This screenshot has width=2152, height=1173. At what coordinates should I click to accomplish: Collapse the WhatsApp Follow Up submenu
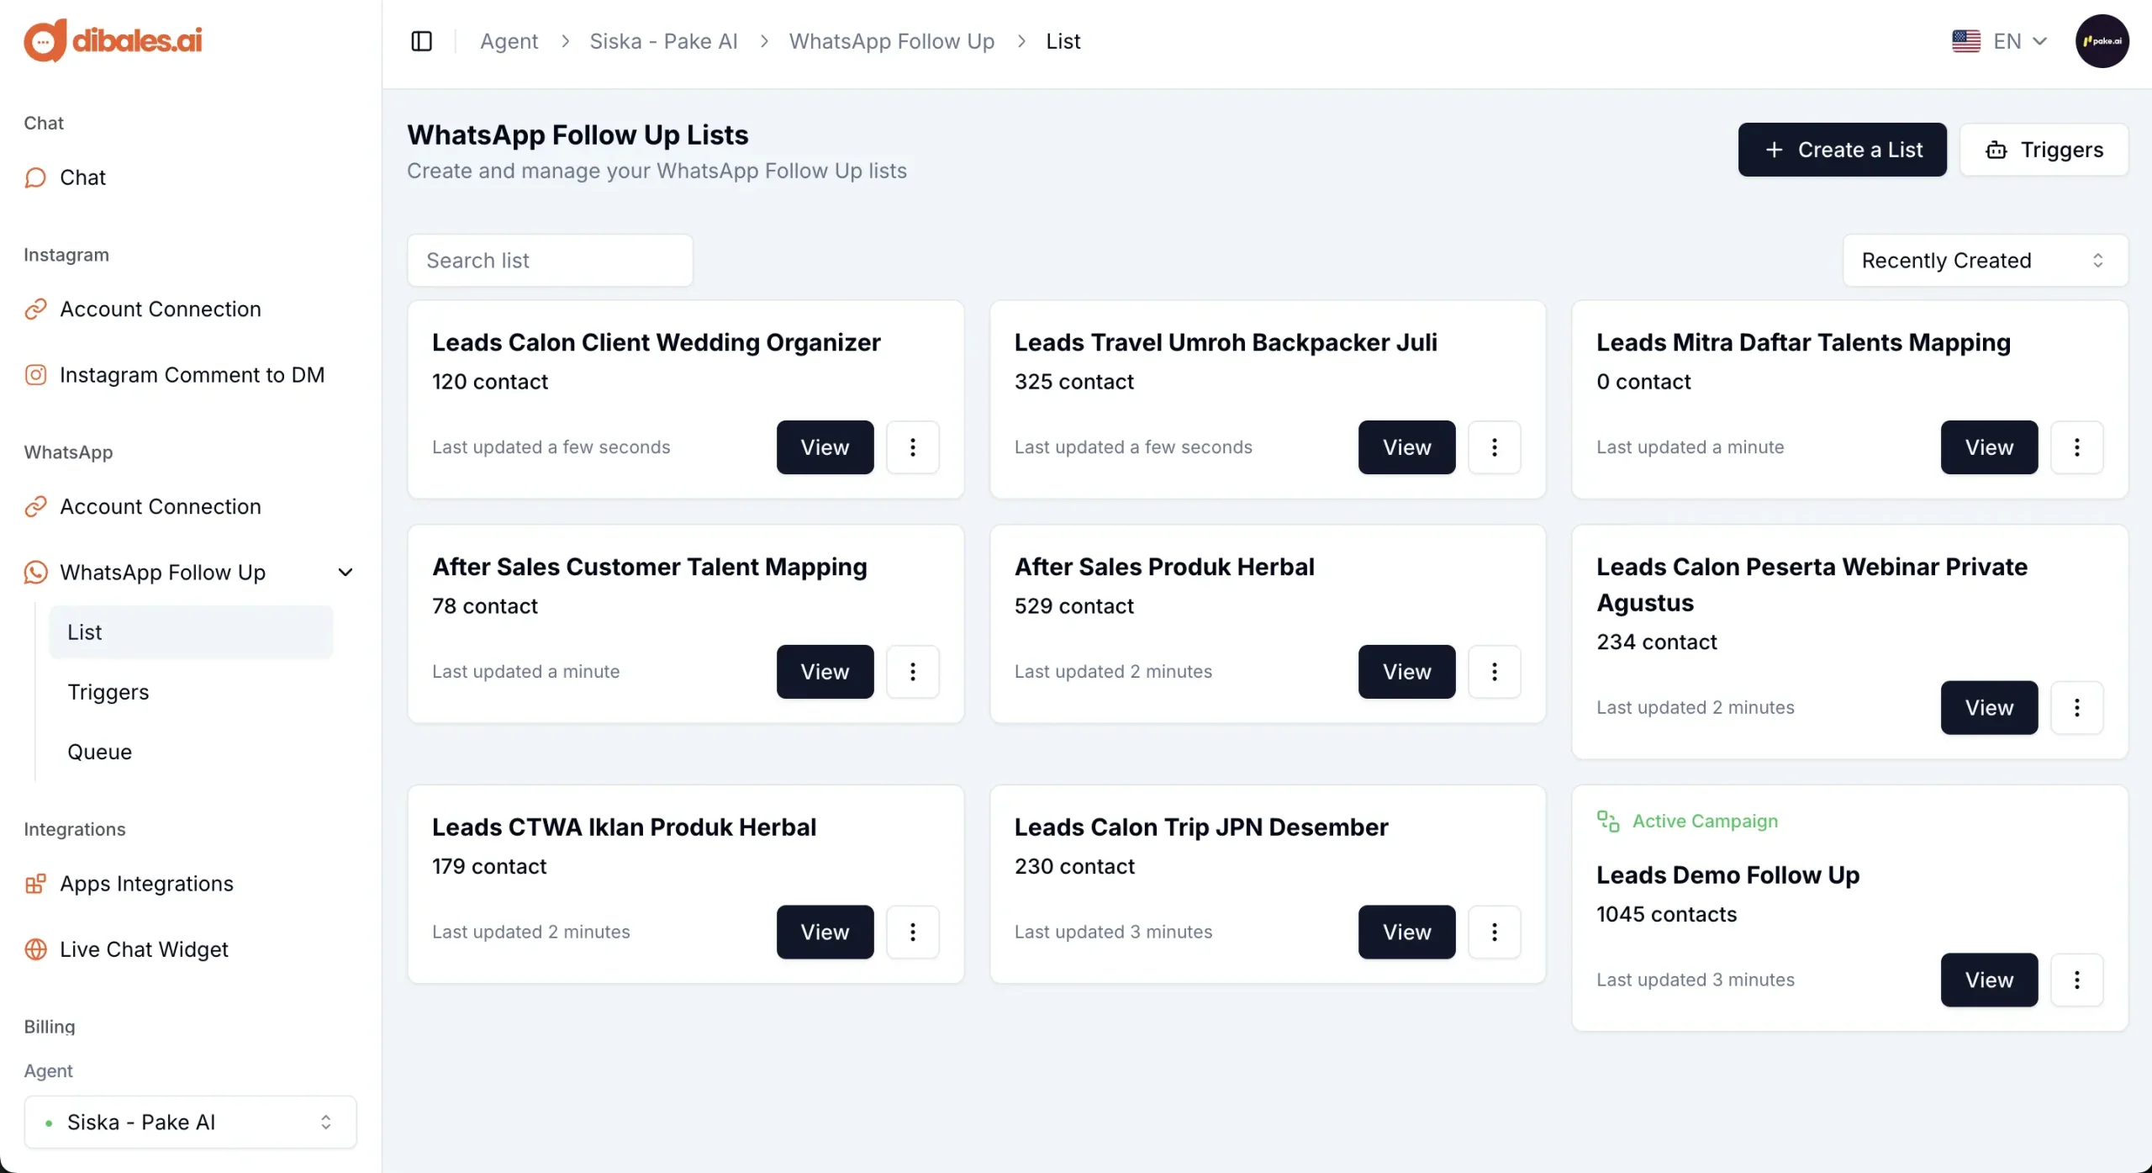tap(345, 573)
